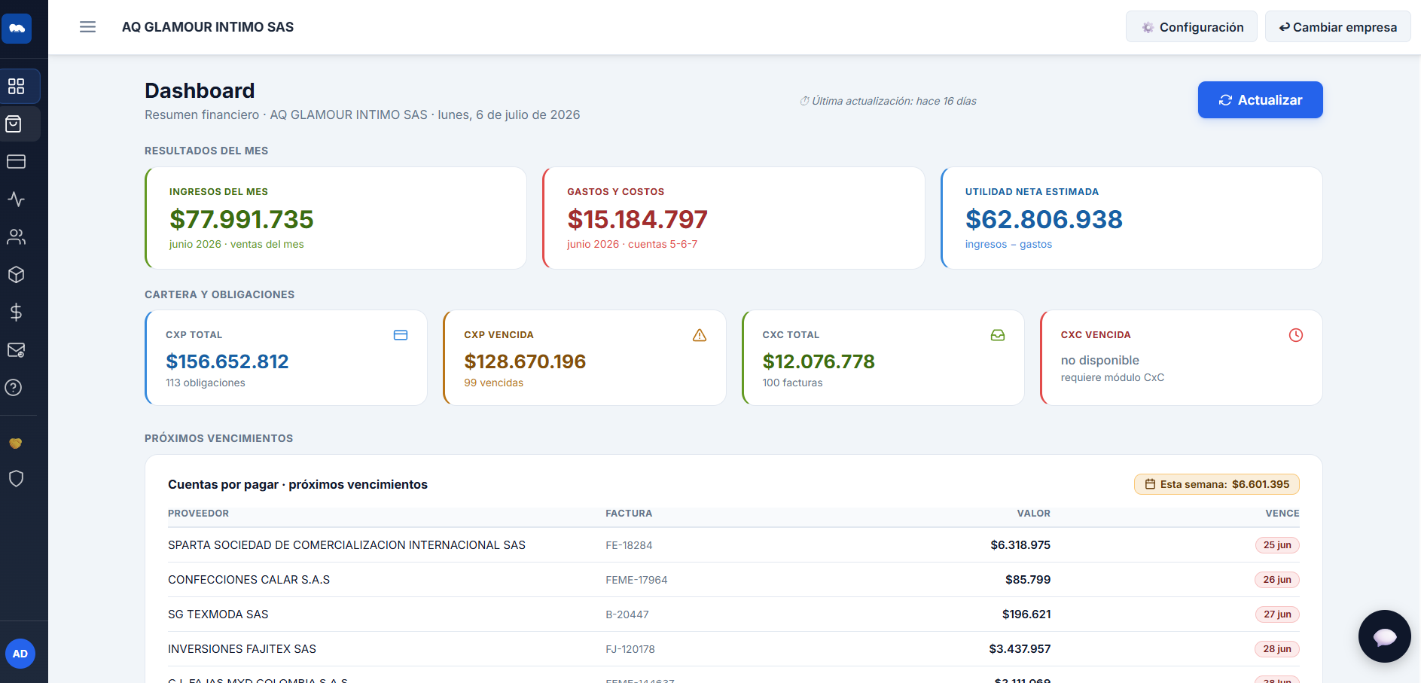
Task: Click the AD user avatar
Action: (x=20, y=654)
